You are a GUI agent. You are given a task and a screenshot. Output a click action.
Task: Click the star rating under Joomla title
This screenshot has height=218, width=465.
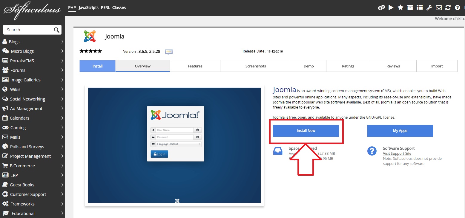[91, 51]
